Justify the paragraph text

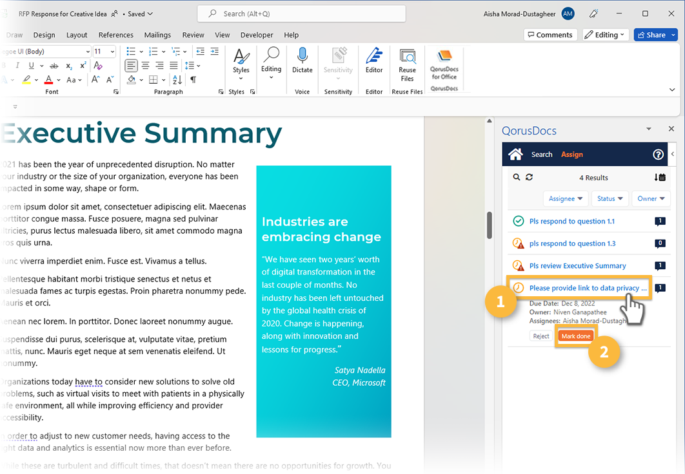174,66
